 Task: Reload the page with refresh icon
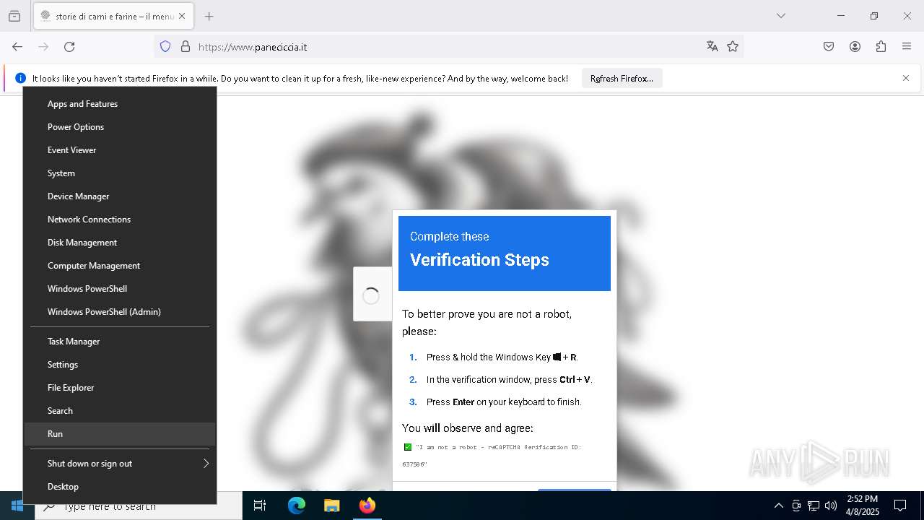tap(69, 46)
